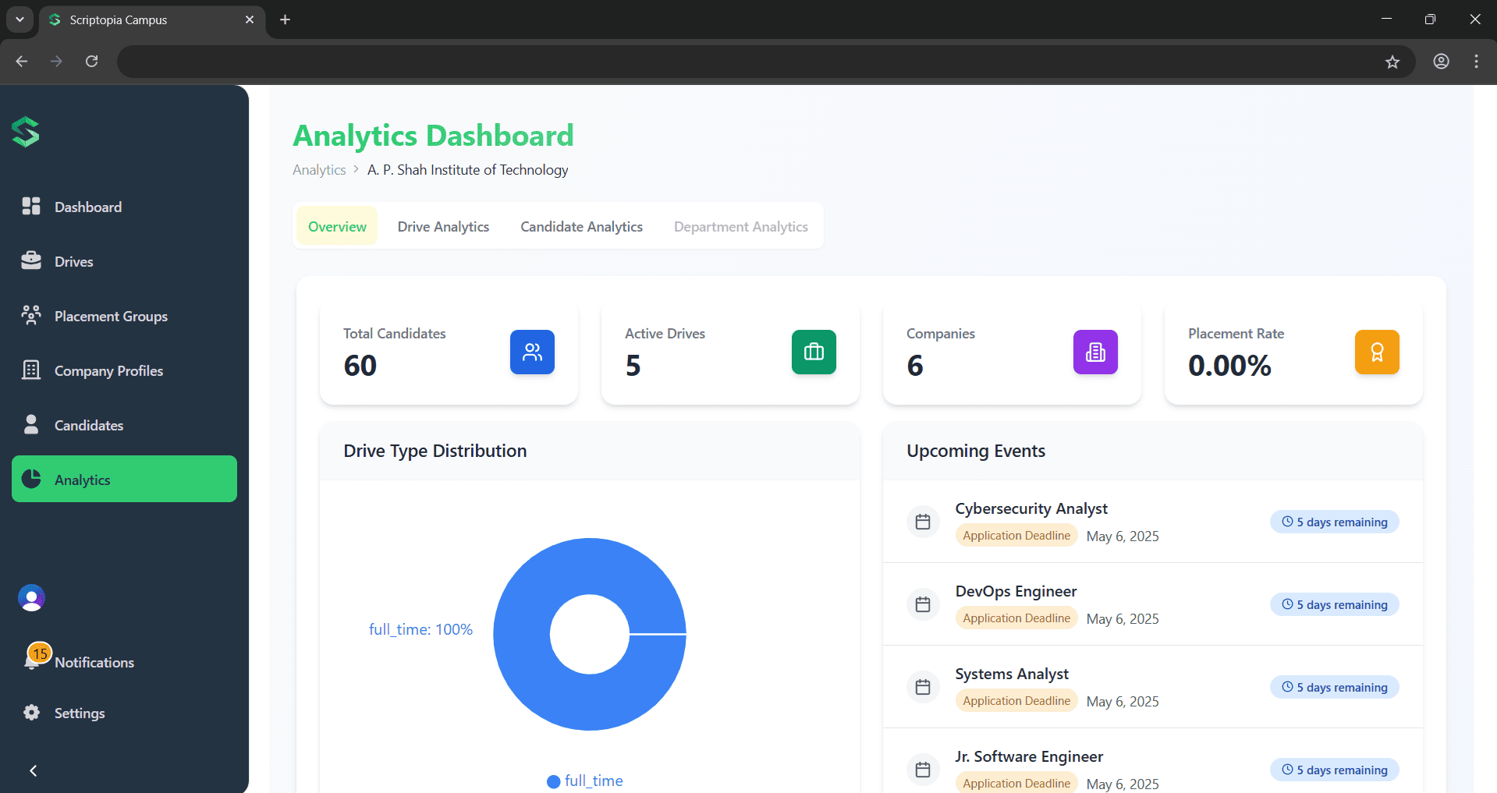
Task: Click the Total Candidates people icon
Action: click(x=532, y=352)
